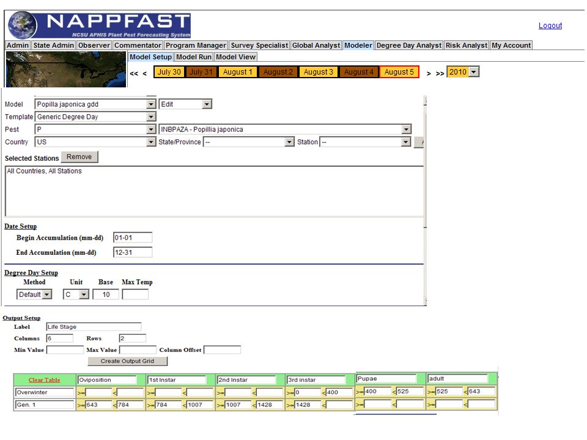Choose the August 4 date button

(x=359, y=72)
